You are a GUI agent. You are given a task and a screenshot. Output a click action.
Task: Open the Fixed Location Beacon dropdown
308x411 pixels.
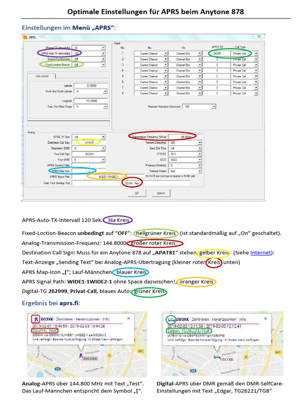[x=103, y=65]
